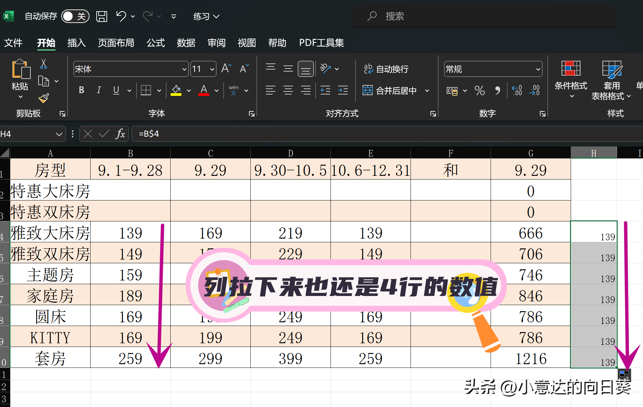Screen dimensions: 643x407
Task: Expand the 合并后居中 dropdown arrow
Action: pyautogui.click(x=427, y=90)
